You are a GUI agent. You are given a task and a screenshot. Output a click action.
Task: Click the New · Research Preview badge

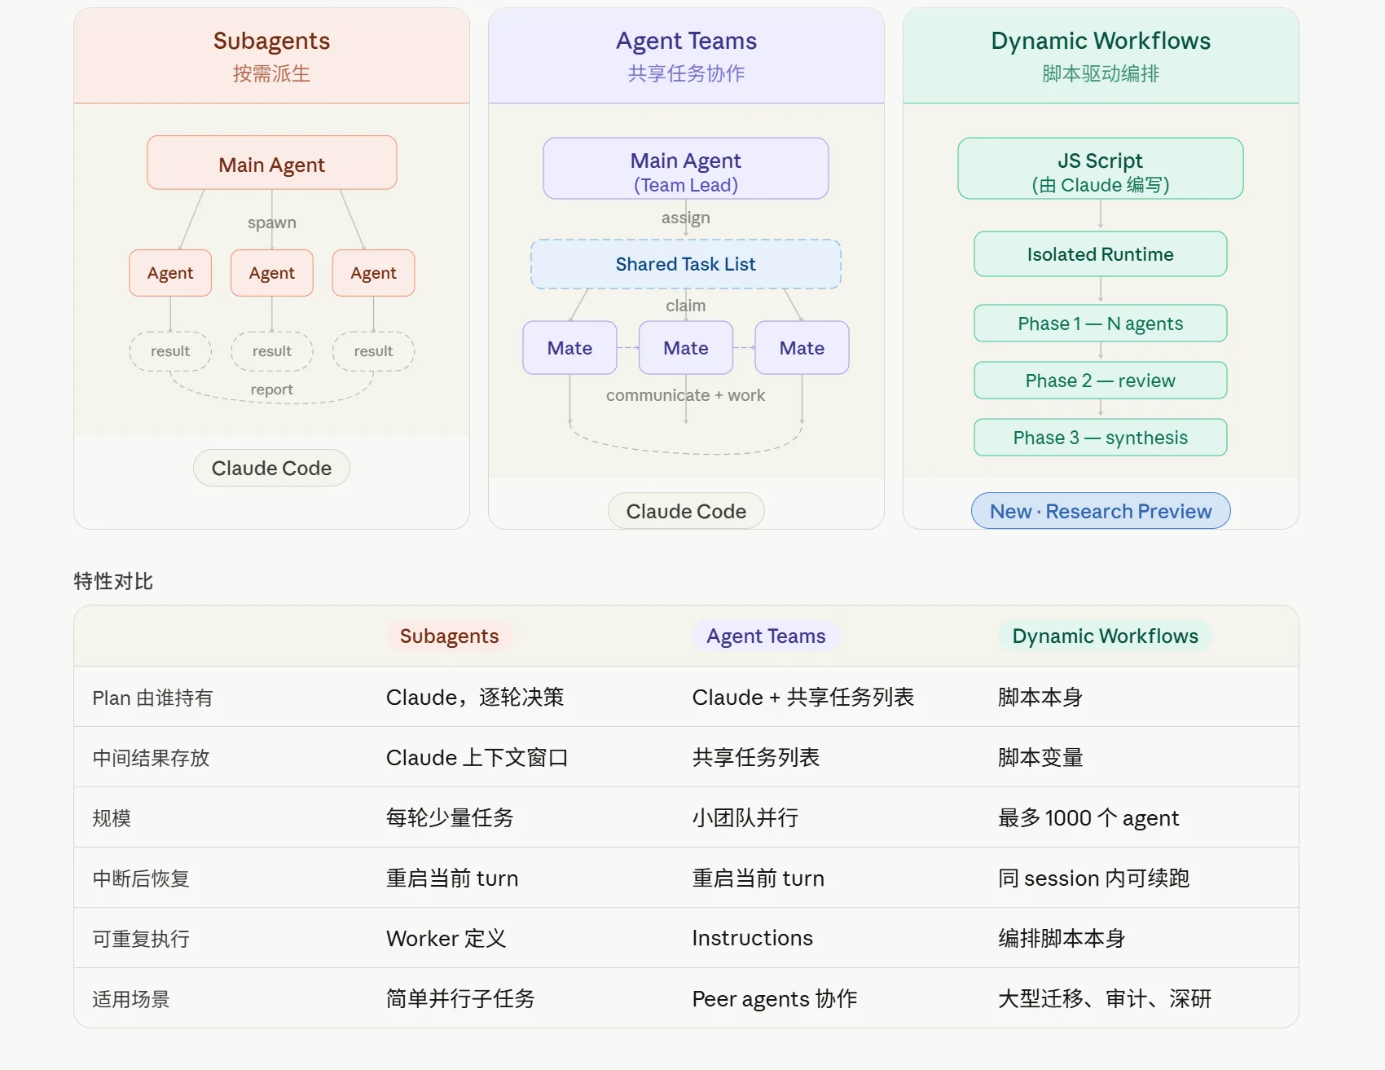(1101, 511)
